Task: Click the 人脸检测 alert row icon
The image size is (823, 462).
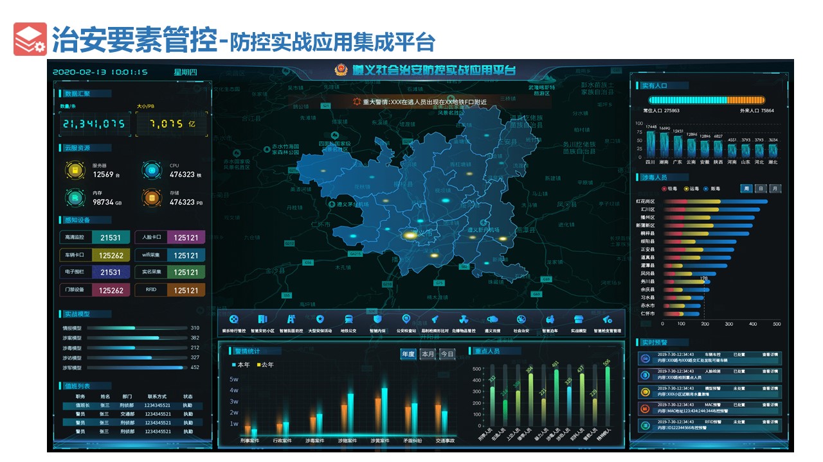Action: click(644, 375)
